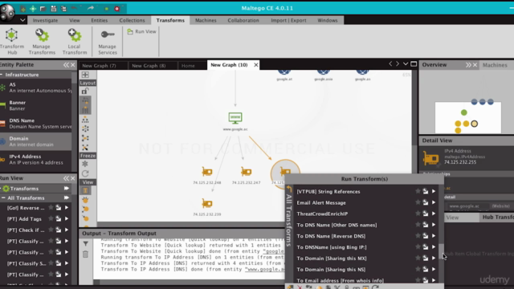Image resolution: width=514 pixels, height=289 pixels.
Task: Switch to the Home tab
Action: pos(188,66)
